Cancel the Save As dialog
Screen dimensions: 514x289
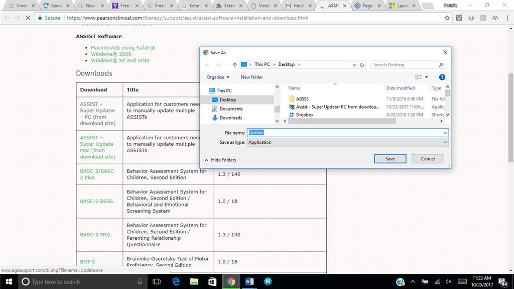[x=428, y=159]
